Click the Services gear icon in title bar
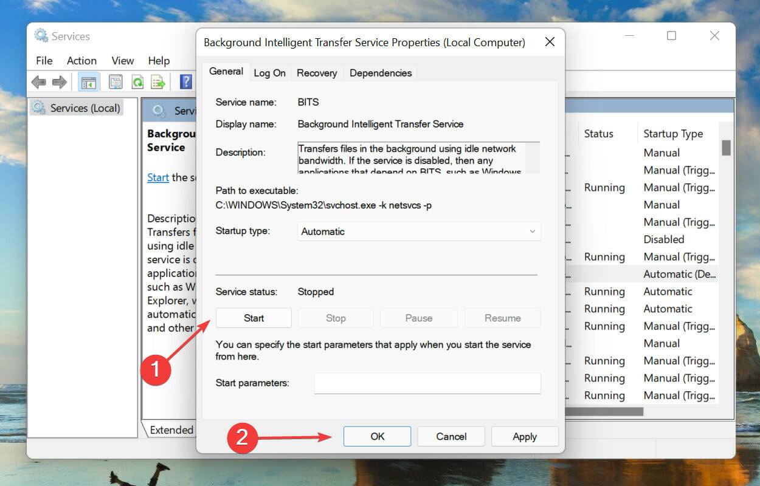This screenshot has height=486, width=760. (x=41, y=36)
